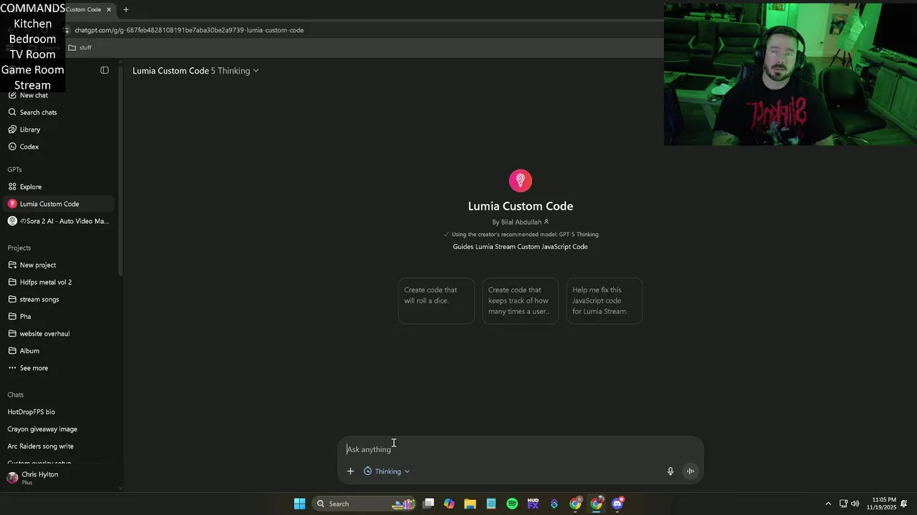Choose the "roll a dice" suggestion card

[436, 300]
